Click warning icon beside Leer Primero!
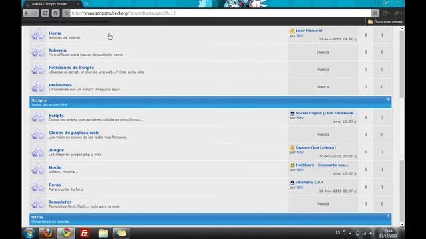This screenshot has height=239, width=426. pyautogui.click(x=292, y=31)
